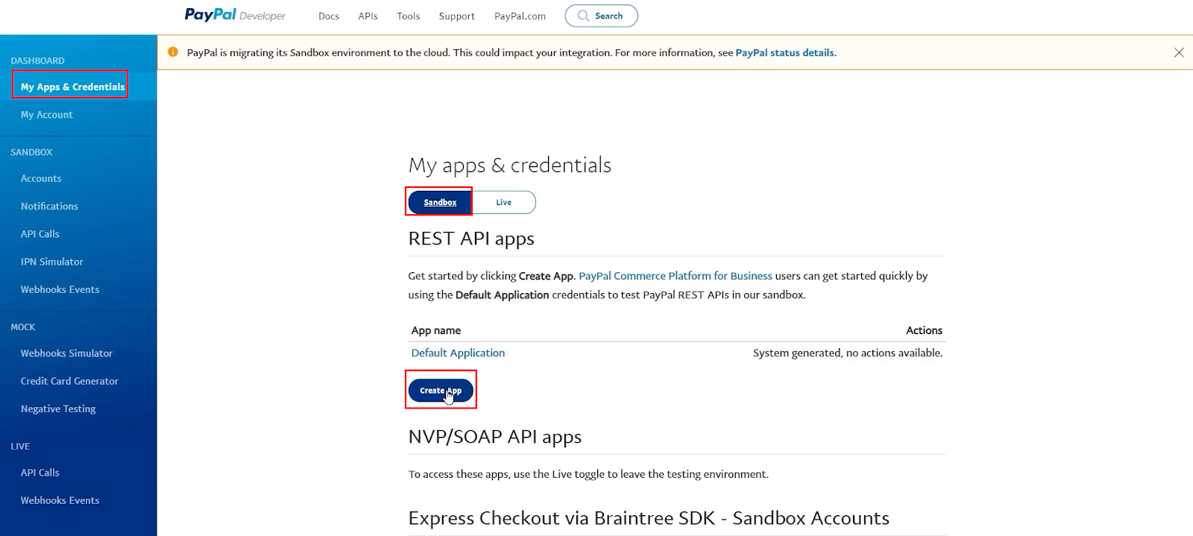Viewport: 1193px width, 536px height.
Task: Dismiss the migration notice banner
Action: 1179,52
